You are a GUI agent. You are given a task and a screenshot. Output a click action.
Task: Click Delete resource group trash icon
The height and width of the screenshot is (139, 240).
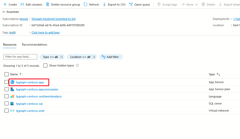click(48, 4)
